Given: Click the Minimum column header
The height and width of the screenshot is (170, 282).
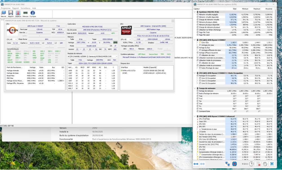Looking at the screenshot, I should 243,9.
